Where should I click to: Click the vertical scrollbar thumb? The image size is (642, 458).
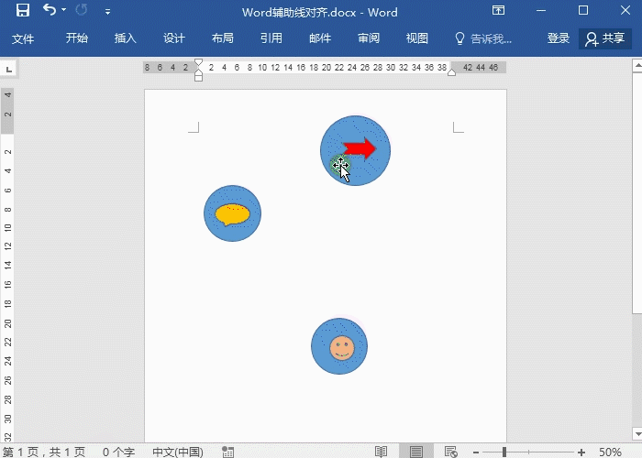[x=637, y=192]
